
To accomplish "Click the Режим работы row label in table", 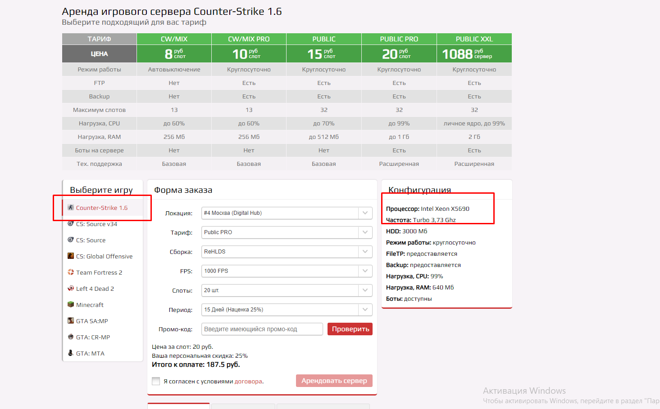I will (99, 70).
